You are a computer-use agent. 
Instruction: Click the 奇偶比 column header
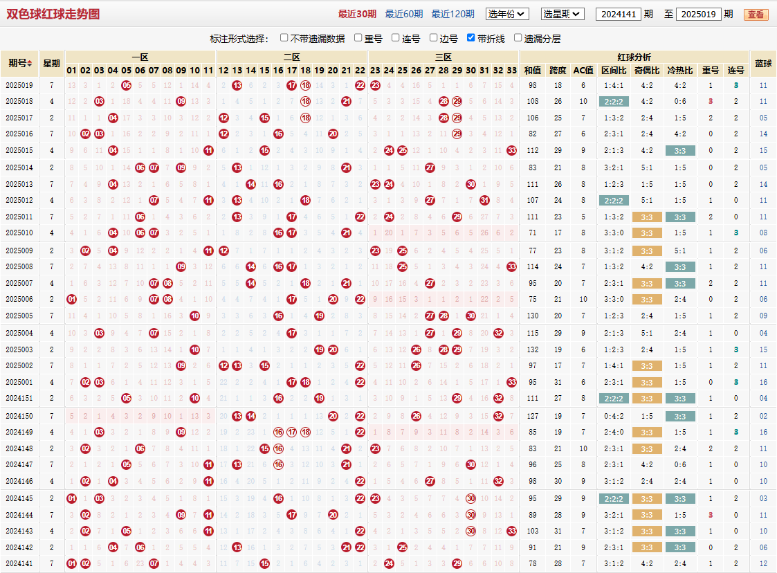(x=647, y=71)
